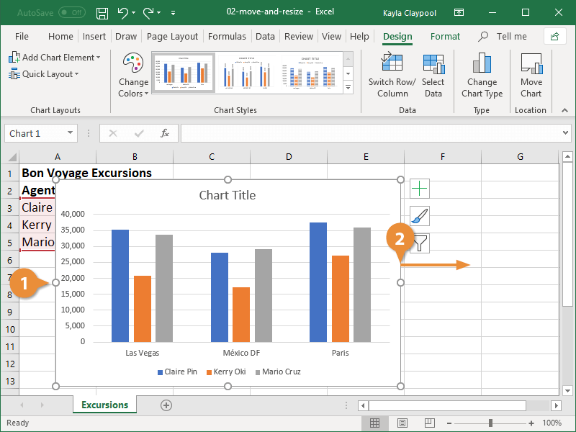Open the Chart 1 name box dropdown

click(x=71, y=133)
